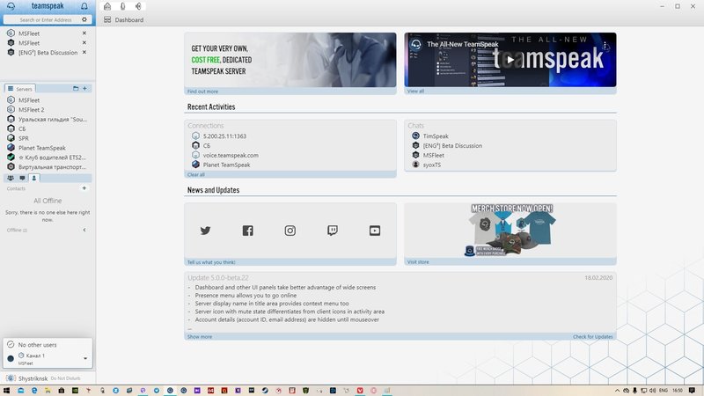Open the Windows Start button

click(x=6, y=391)
